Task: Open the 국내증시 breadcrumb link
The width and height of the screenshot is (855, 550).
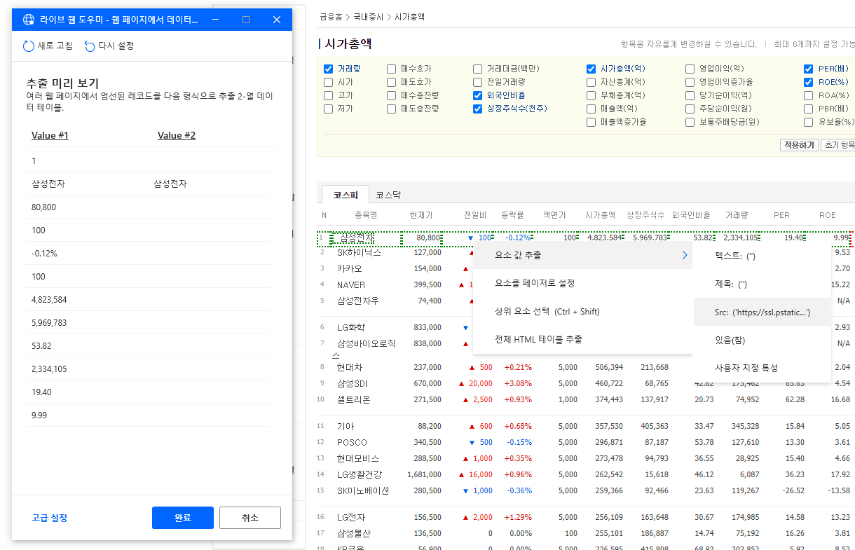Action: pos(369,16)
